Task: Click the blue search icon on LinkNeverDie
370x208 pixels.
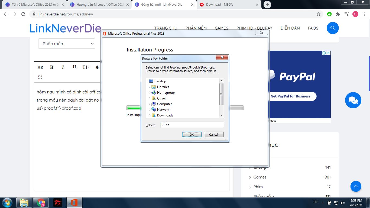Action: coord(333,28)
